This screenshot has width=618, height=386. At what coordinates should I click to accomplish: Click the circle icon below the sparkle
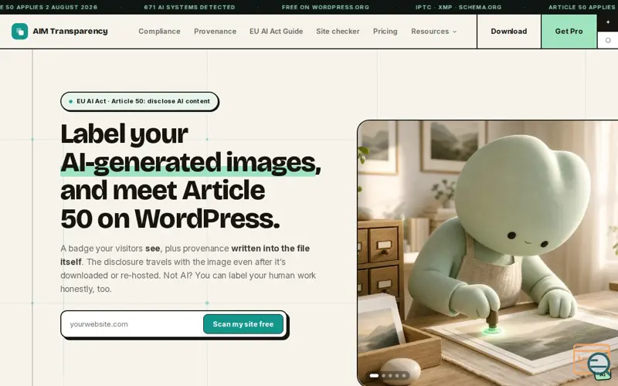pos(608,40)
